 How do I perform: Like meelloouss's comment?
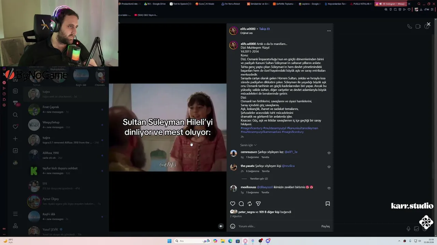329,188
